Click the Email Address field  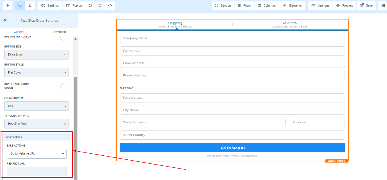click(232, 63)
